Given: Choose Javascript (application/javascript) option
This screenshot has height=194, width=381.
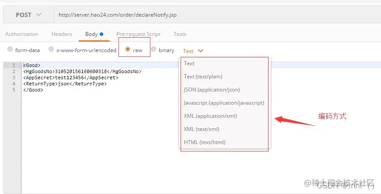Looking at the screenshot, I should [x=225, y=103].
